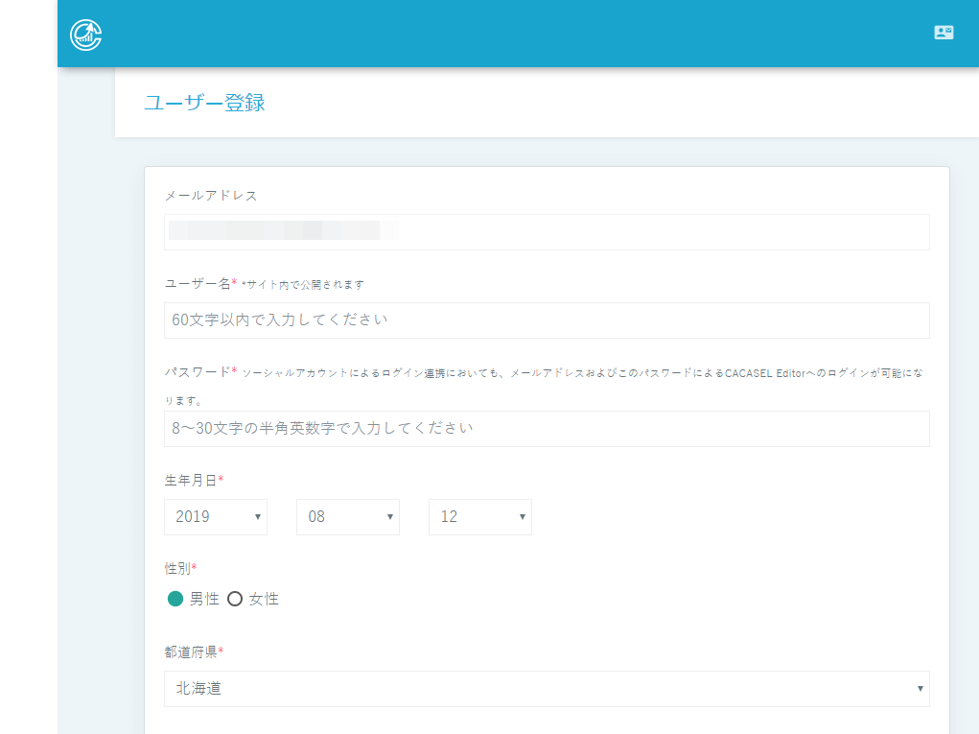Viewport: 979px width, 734px height.
Task: Click the メールアドレス label
Action: [x=211, y=195]
